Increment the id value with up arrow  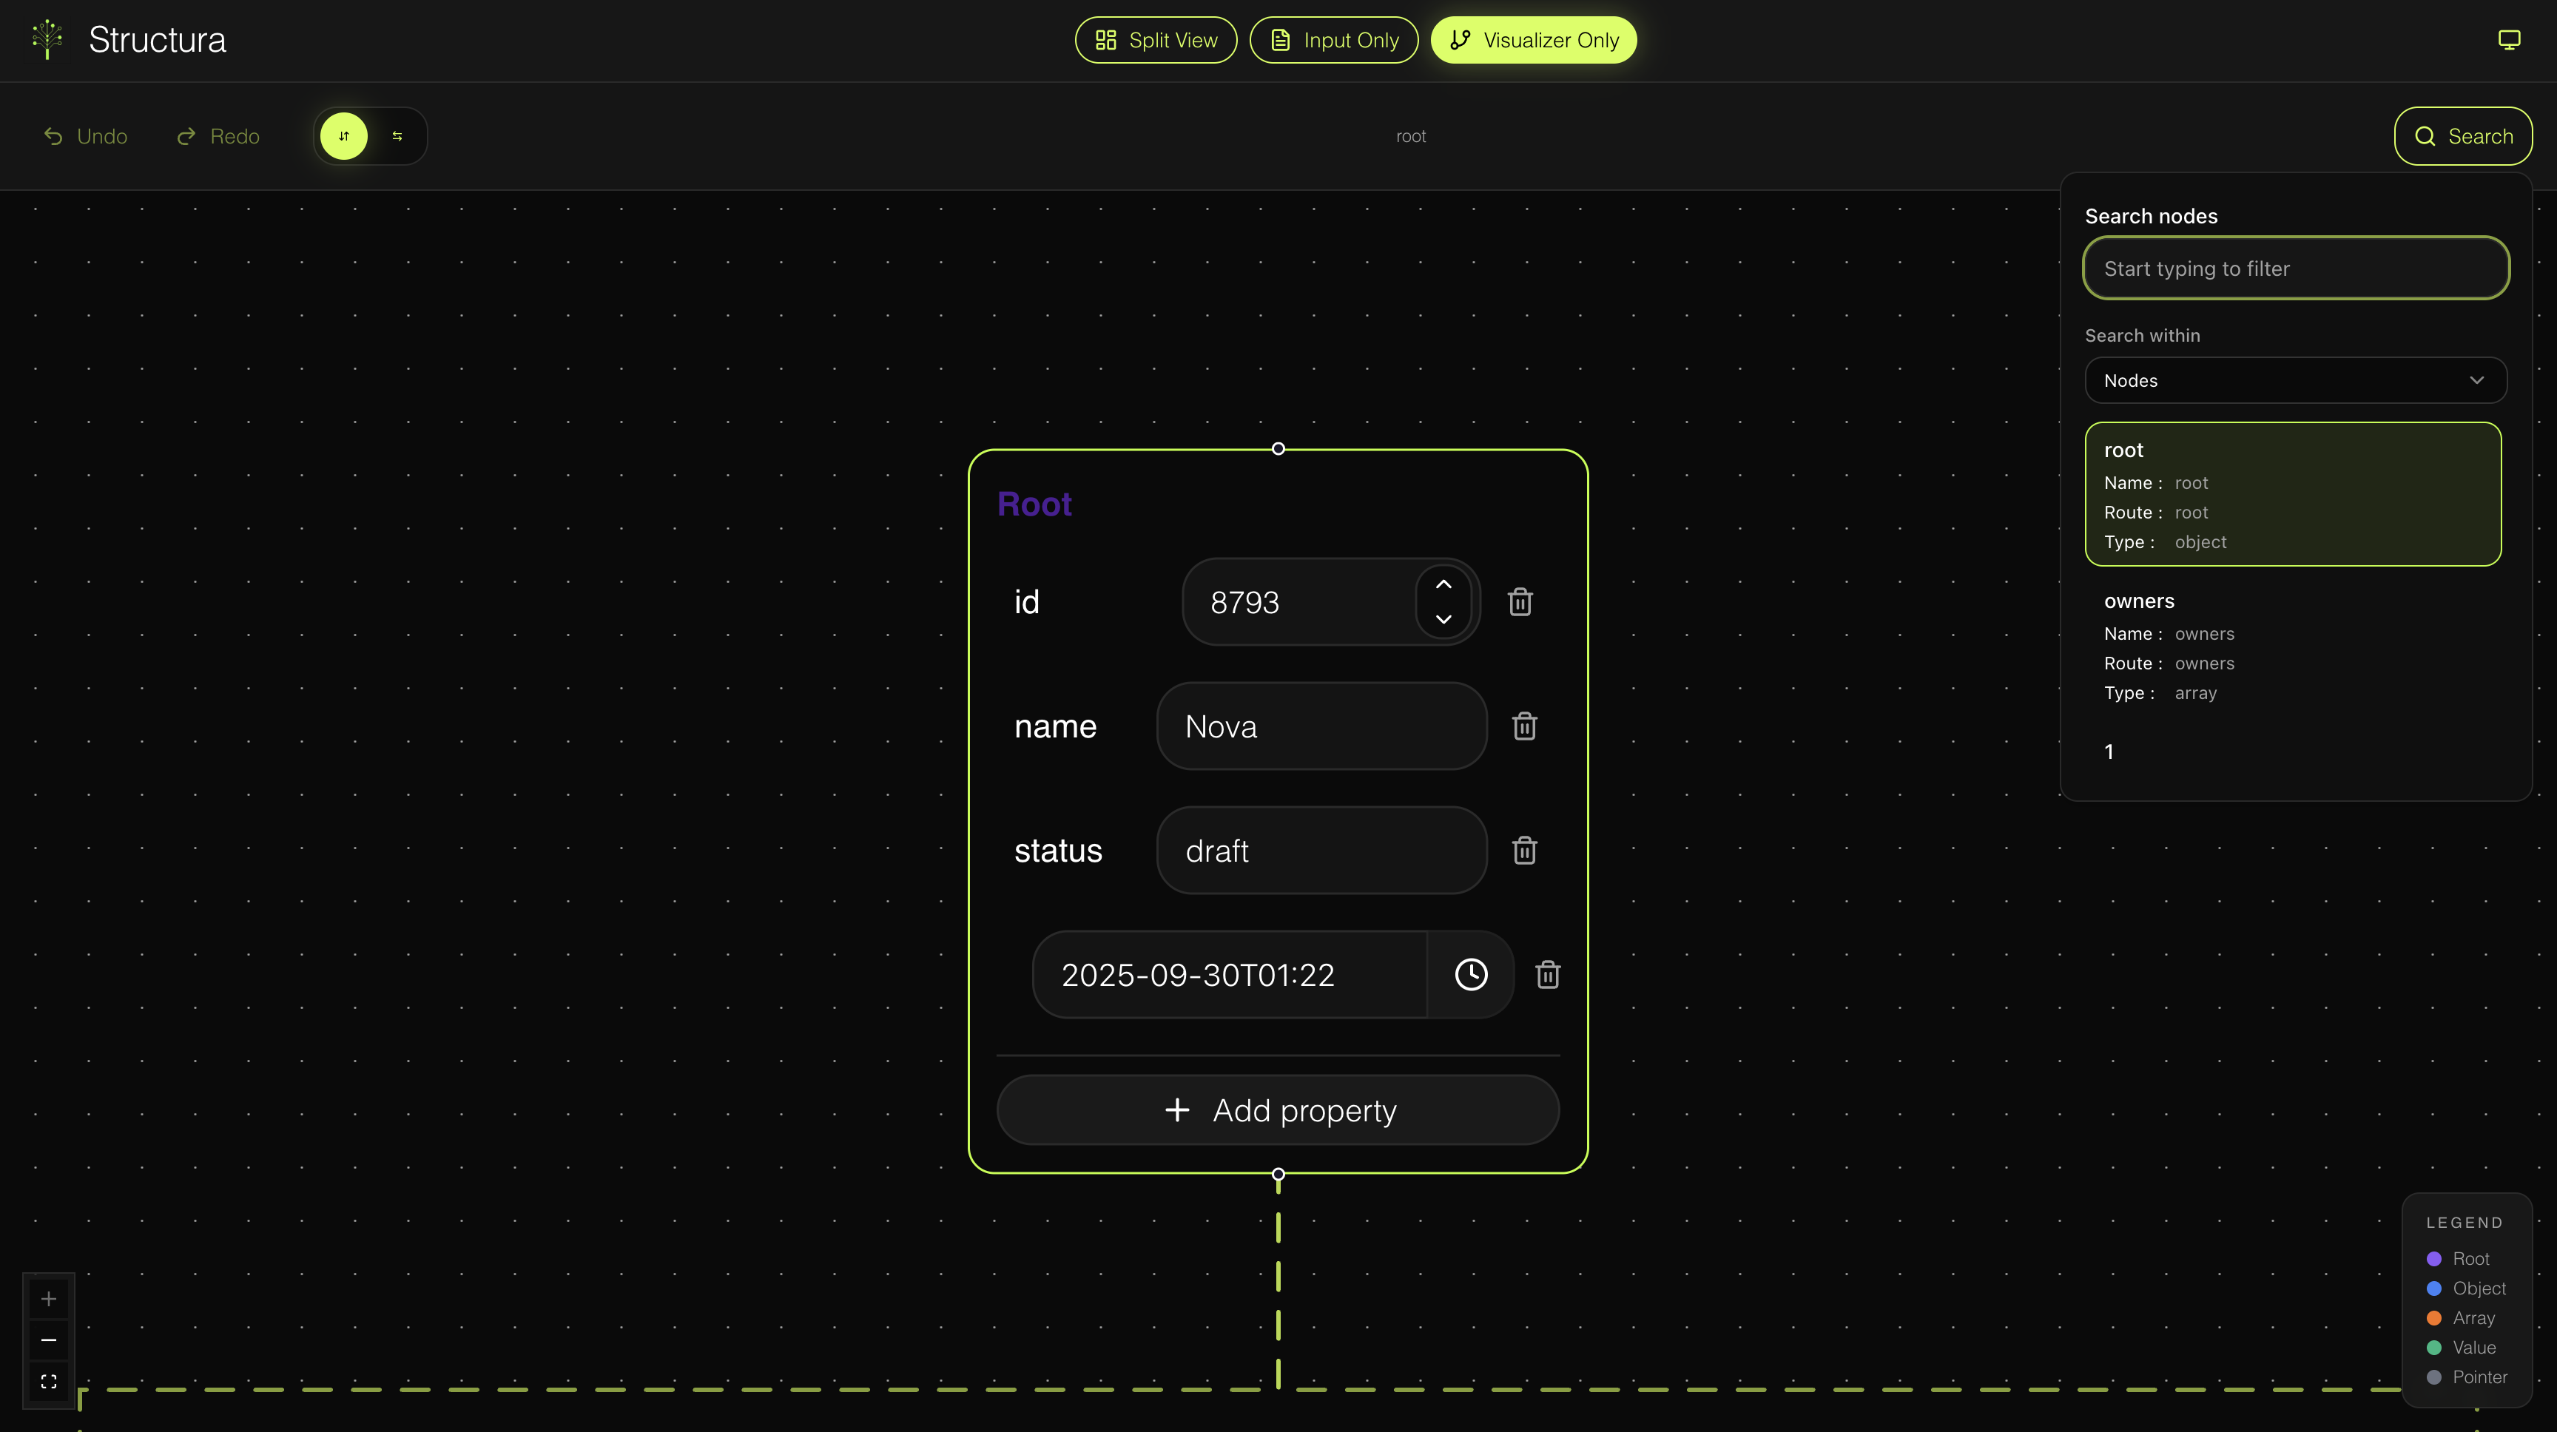click(1443, 584)
